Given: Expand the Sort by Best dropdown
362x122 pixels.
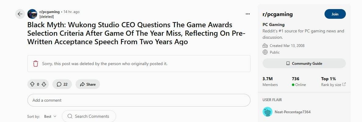Looking at the screenshot, I should (x=50, y=116).
